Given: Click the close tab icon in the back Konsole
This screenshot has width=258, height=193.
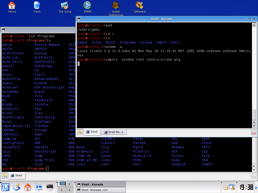Looking at the screenshot, I should click(x=254, y=176).
